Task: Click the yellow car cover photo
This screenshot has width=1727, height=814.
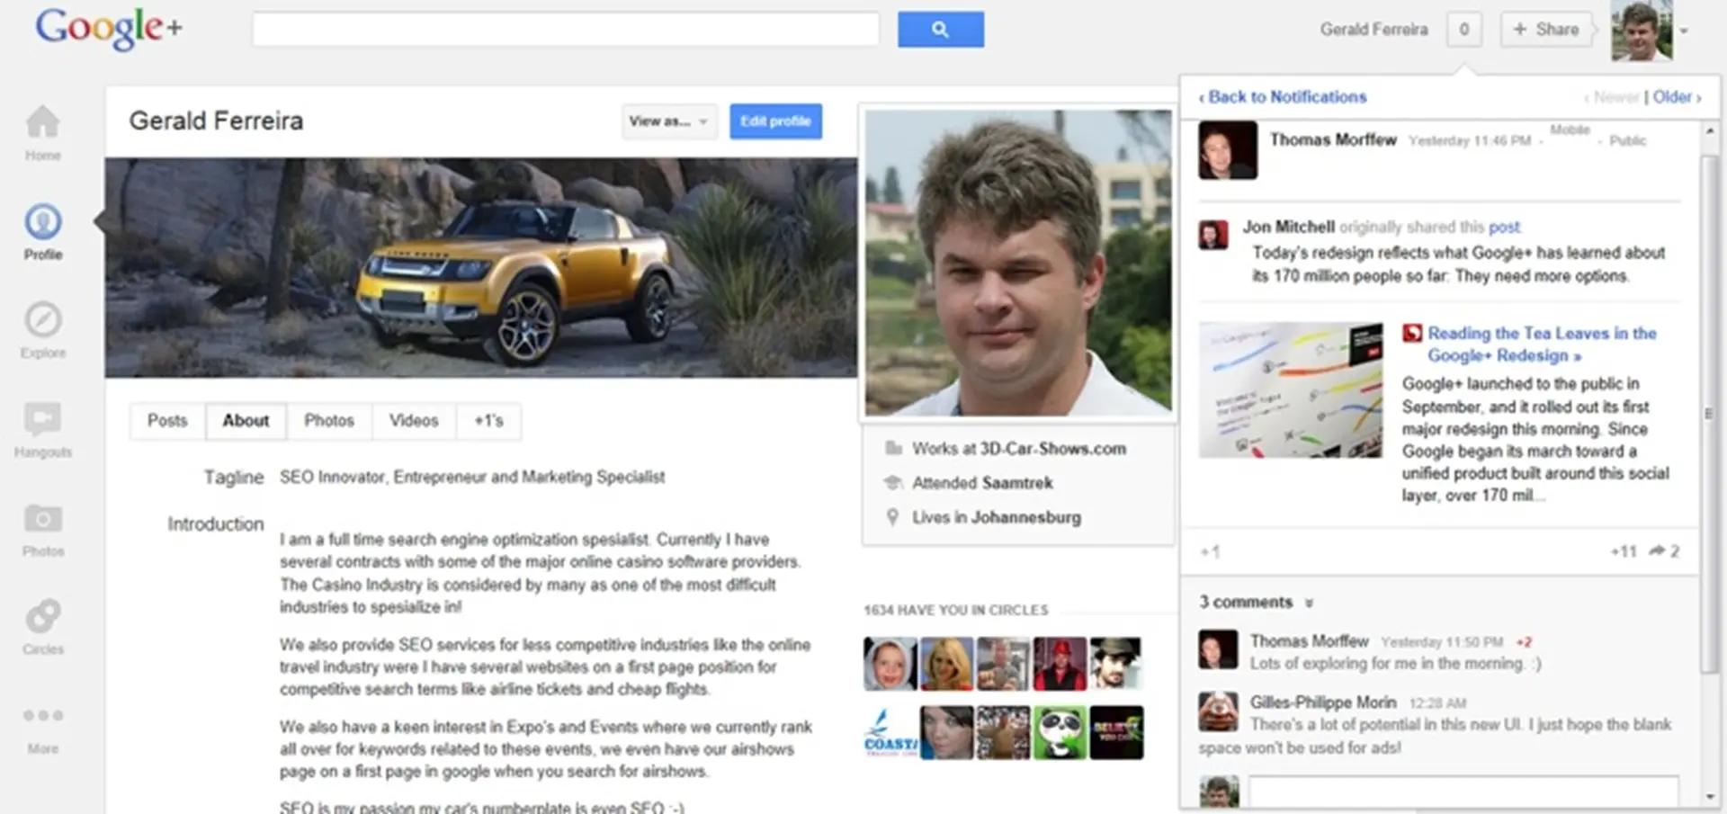Action: click(480, 267)
